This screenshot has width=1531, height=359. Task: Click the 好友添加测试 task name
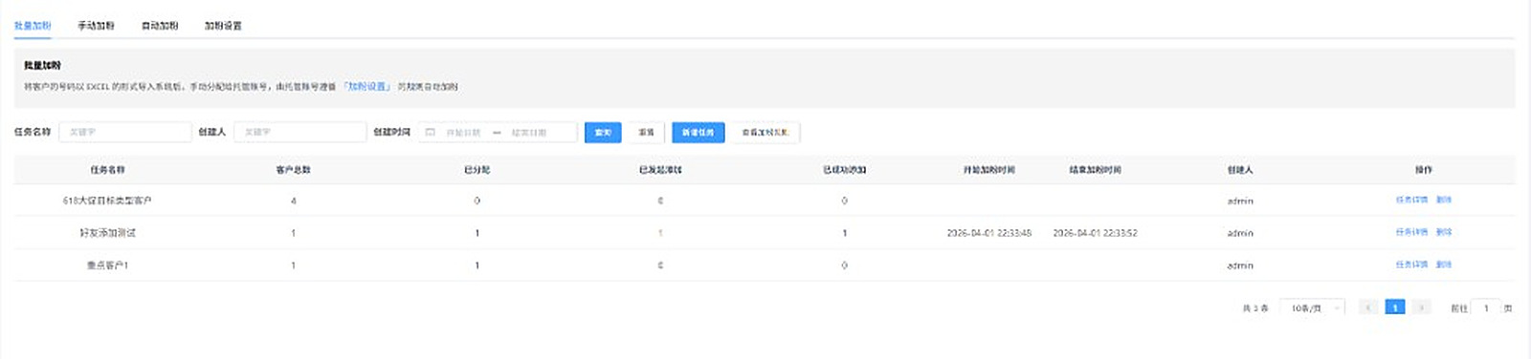[107, 233]
